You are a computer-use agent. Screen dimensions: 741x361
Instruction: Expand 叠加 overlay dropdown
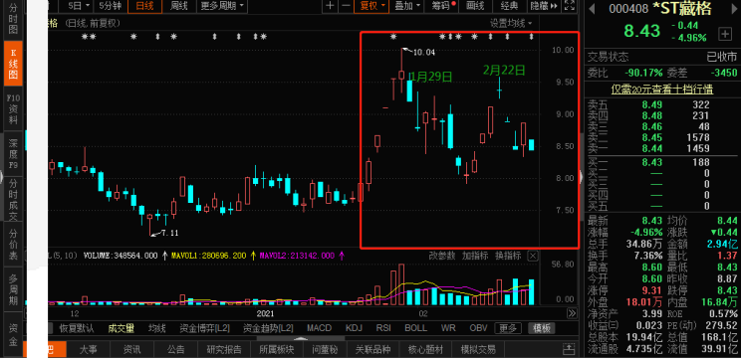tap(407, 6)
